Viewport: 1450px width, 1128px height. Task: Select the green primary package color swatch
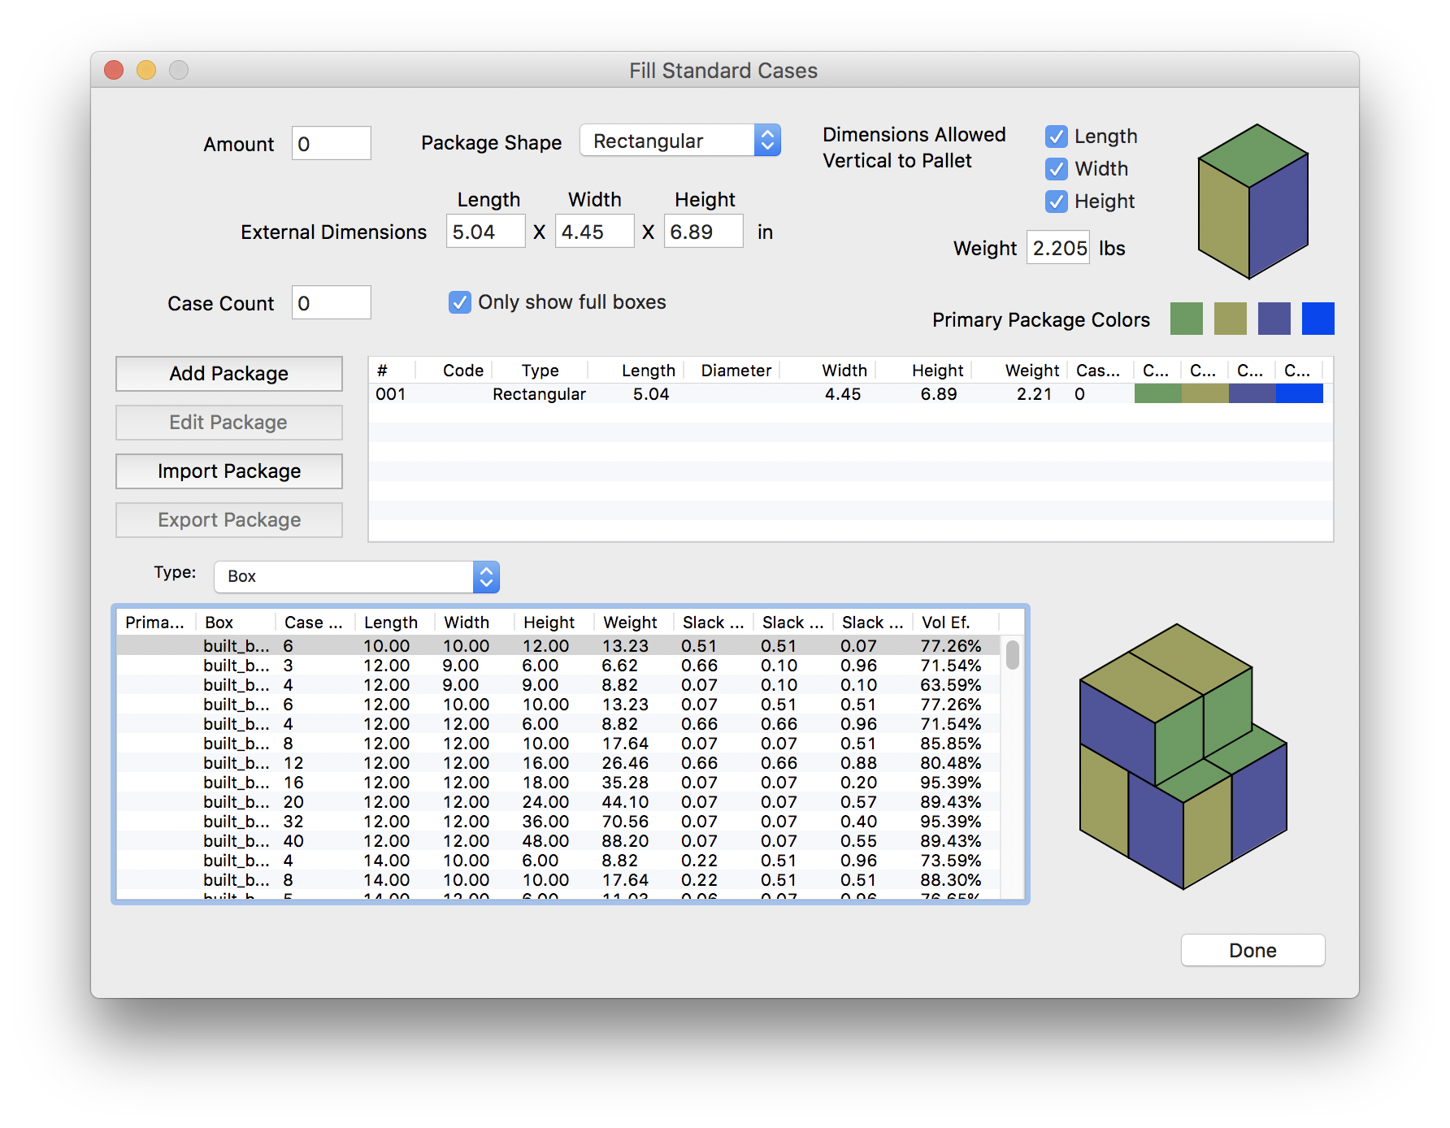click(1186, 319)
